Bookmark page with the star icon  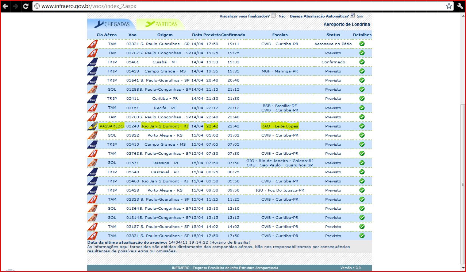pos(449,6)
